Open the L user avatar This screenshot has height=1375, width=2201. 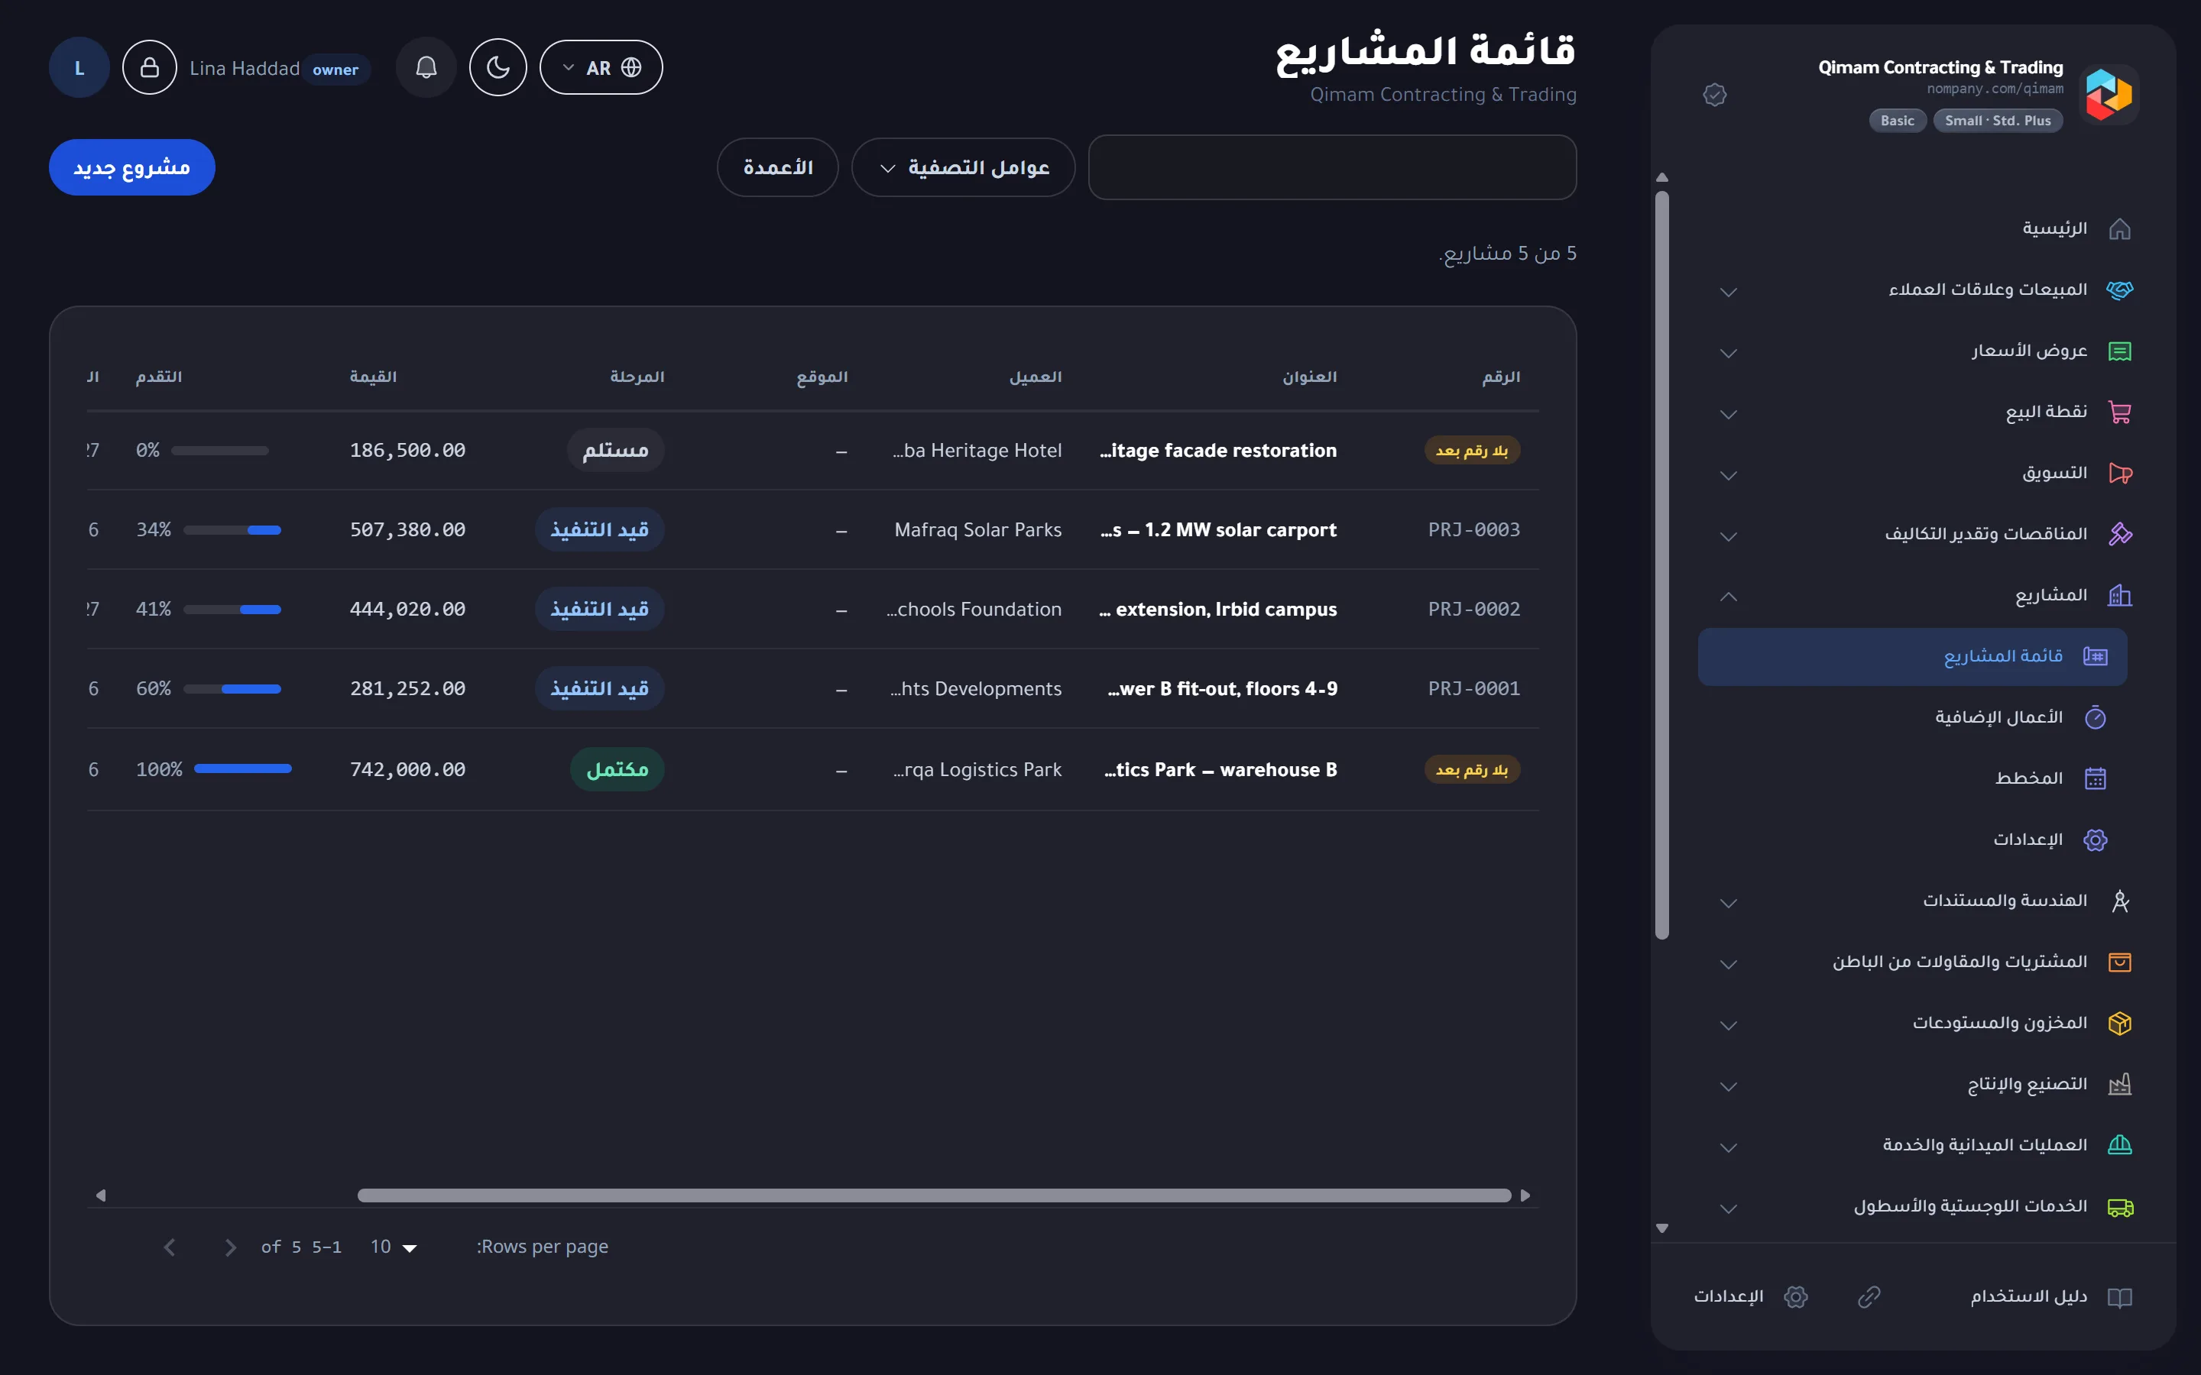tap(79, 67)
